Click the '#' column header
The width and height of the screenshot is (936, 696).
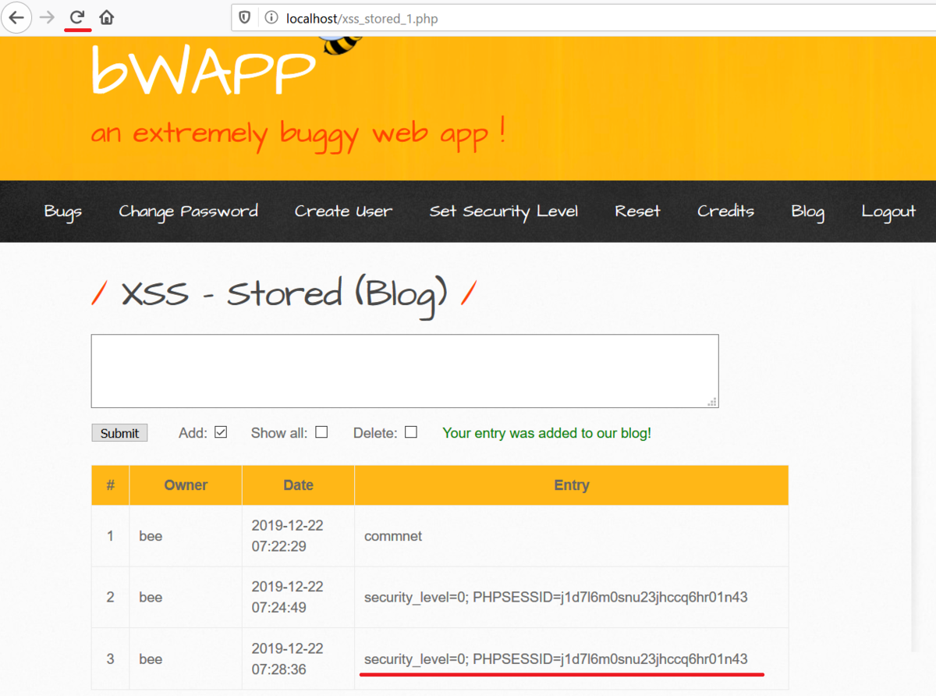[x=111, y=485]
